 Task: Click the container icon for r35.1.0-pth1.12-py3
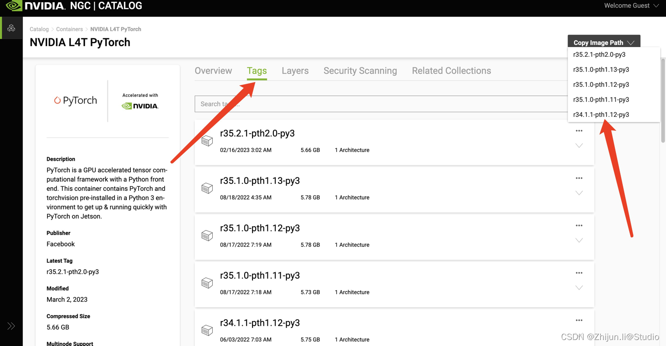207,236
